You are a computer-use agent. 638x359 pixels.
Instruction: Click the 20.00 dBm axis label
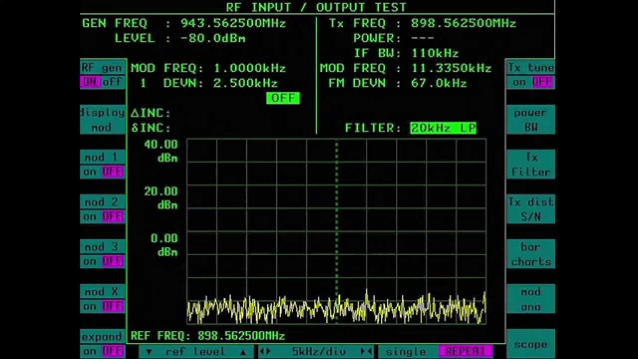[161, 198]
